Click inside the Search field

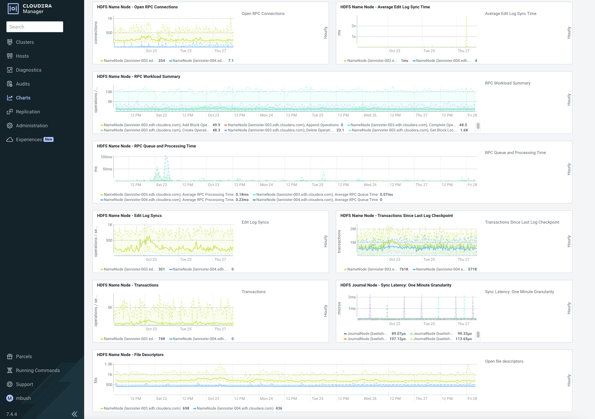click(x=34, y=27)
